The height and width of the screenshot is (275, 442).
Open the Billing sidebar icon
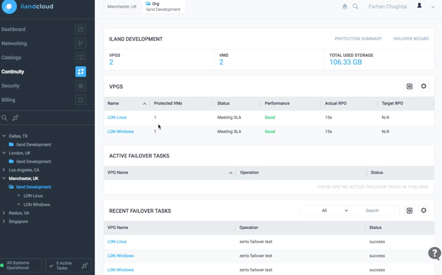[x=81, y=99]
